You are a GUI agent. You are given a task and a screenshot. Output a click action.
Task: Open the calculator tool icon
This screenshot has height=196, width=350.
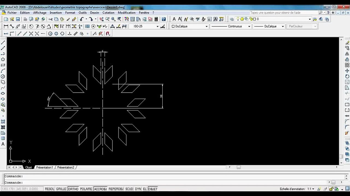coord(156,19)
